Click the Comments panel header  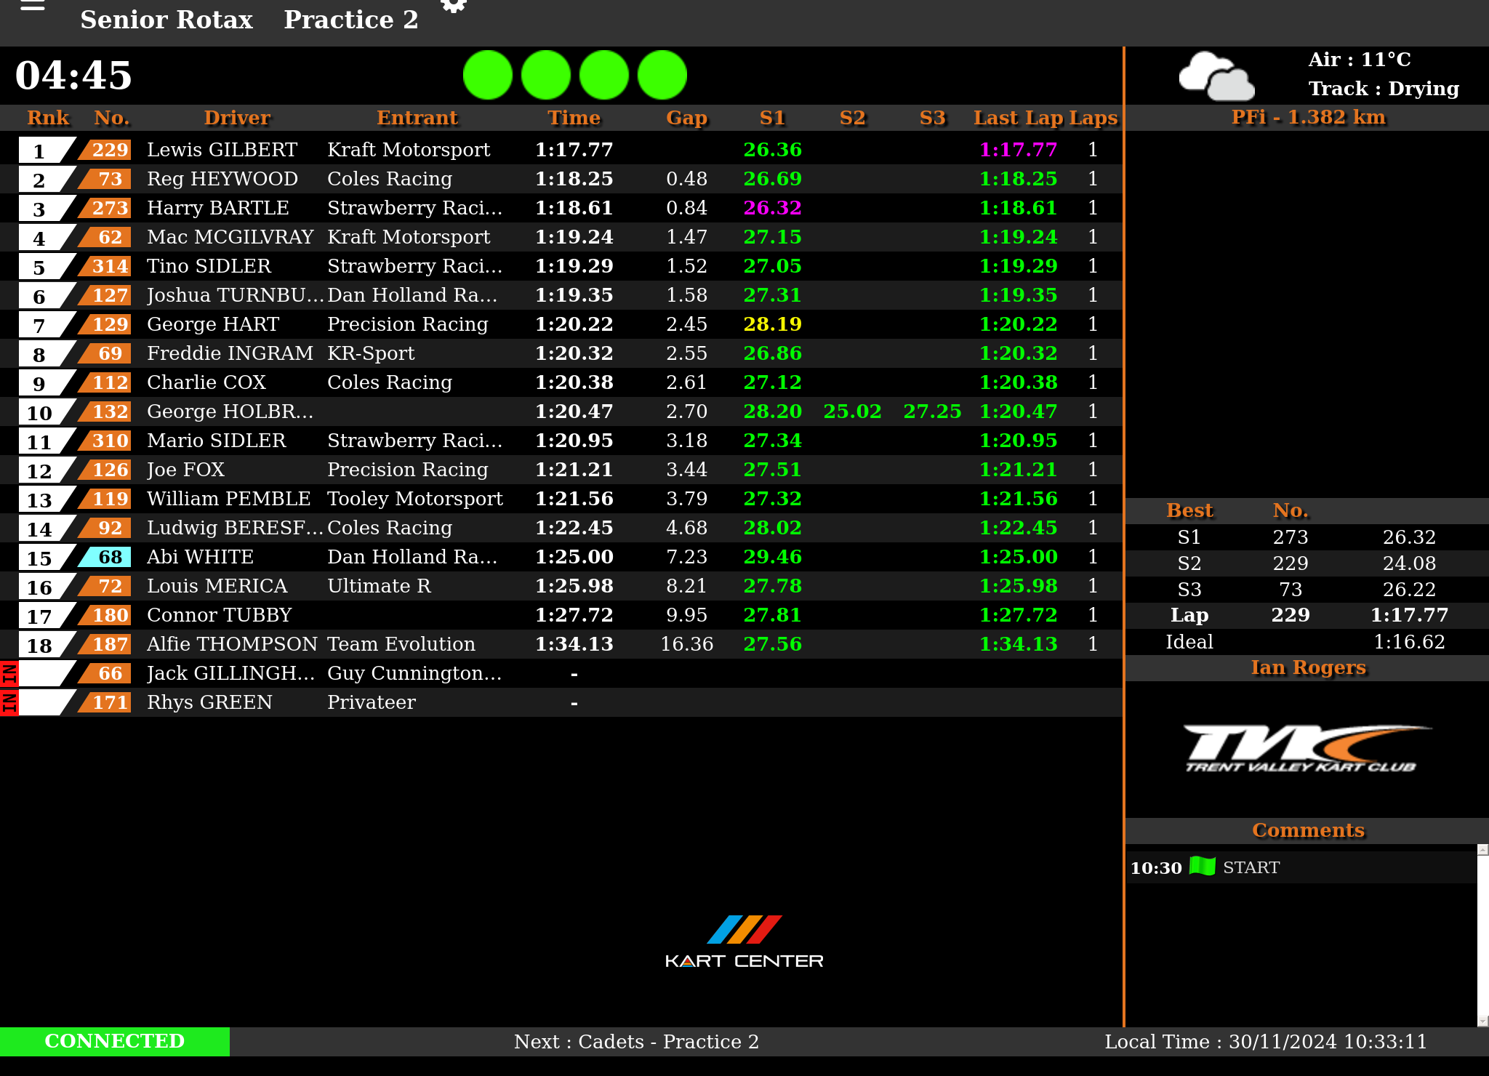point(1307,830)
